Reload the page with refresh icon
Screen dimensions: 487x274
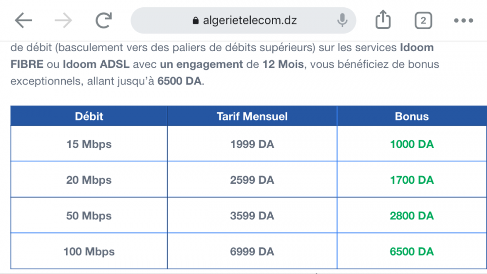[x=103, y=20]
